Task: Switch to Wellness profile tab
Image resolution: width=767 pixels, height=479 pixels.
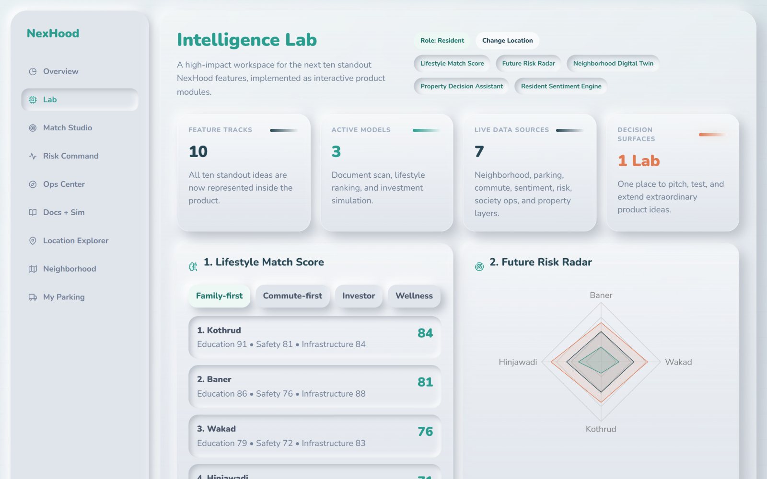Action: pyautogui.click(x=414, y=296)
